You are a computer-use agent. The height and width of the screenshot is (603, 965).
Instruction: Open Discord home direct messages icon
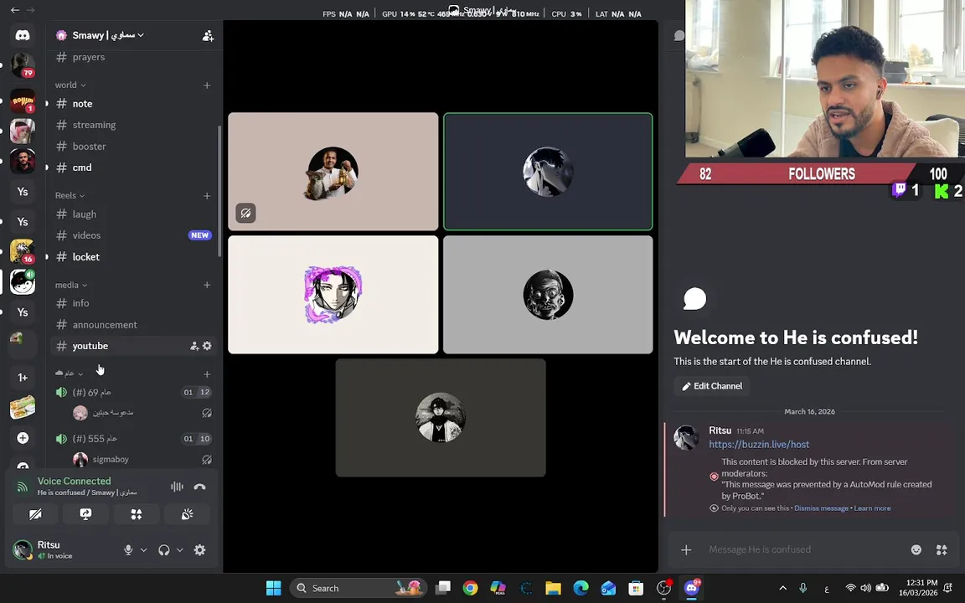point(22,35)
